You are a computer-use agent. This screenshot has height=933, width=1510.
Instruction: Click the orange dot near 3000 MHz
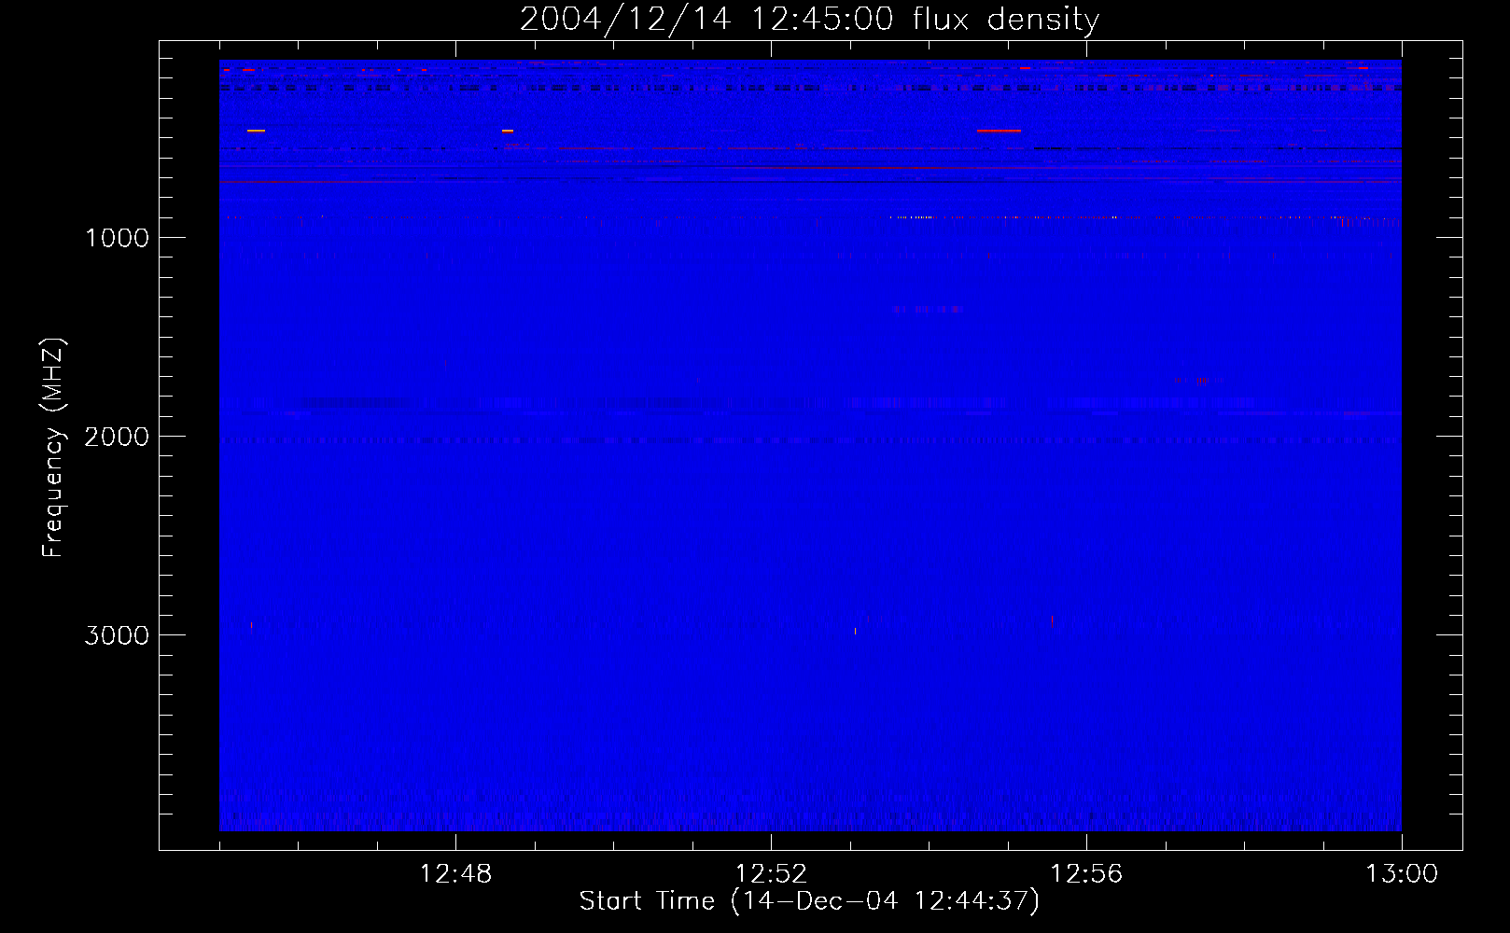coord(855,632)
